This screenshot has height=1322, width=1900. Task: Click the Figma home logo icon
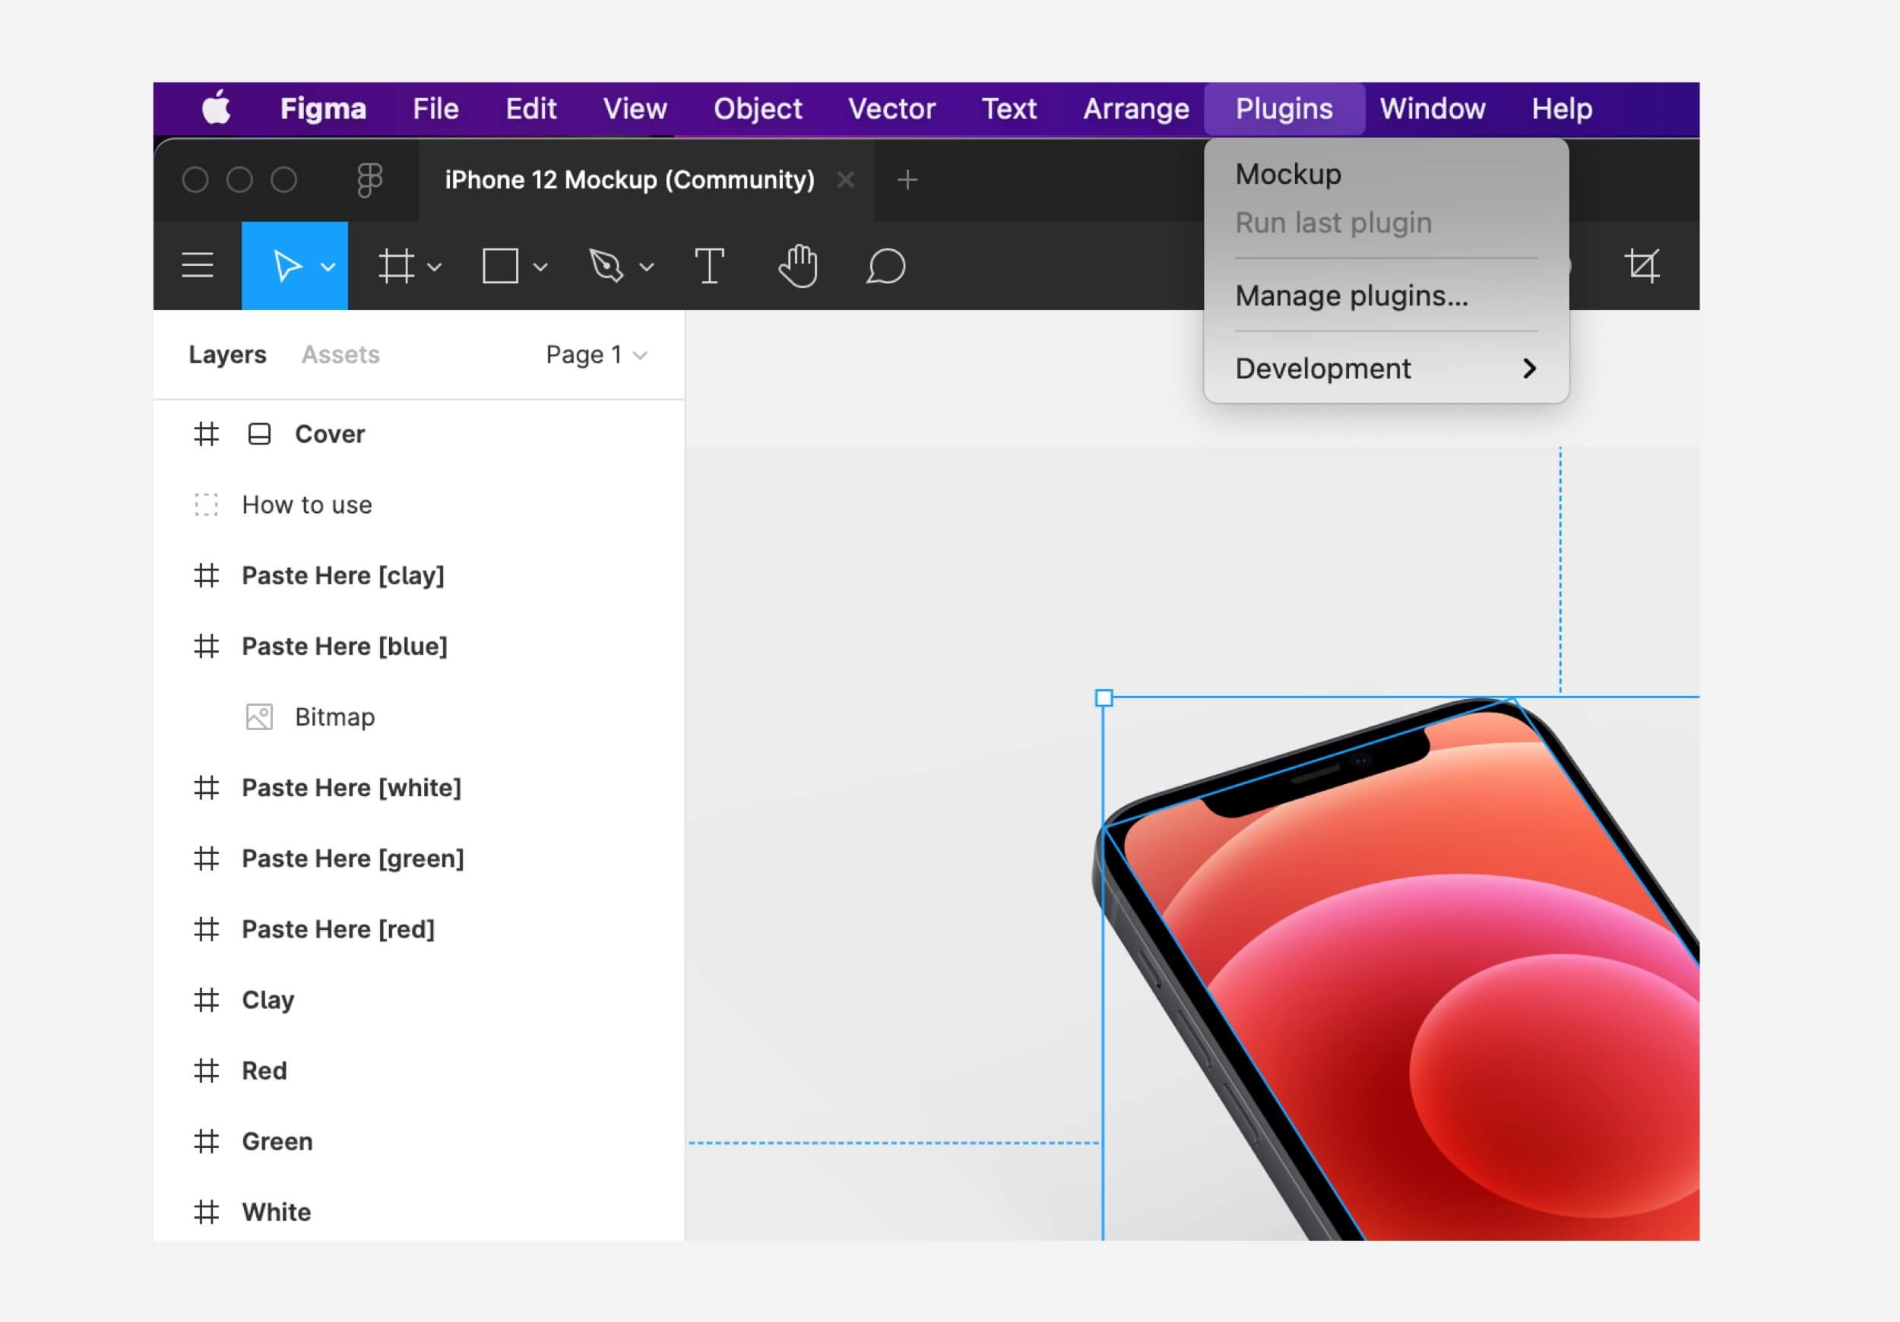[369, 179]
